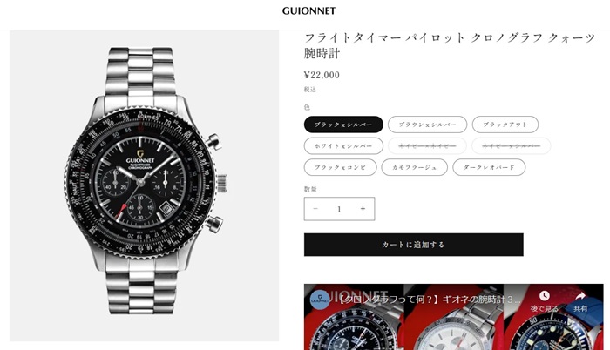This screenshot has height=350, width=610.
Task: Open the GUIONNET channel avatar on video
Action: [320, 299]
